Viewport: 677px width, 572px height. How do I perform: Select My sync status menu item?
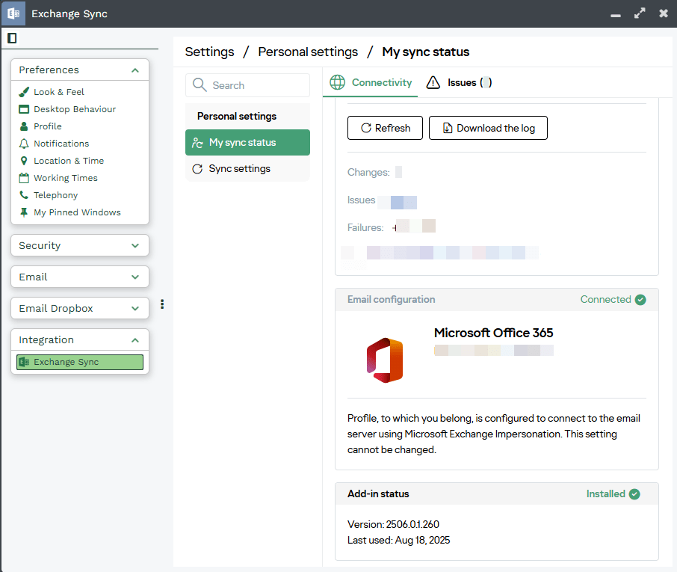pyautogui.click(x=247, y=143)
